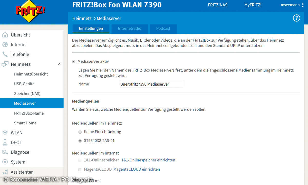Open the mseemann user menu
308x185 pixels.
(292, 5)
